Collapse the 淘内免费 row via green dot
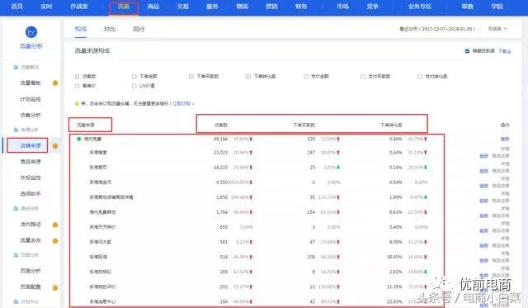Image resolution: width=528 pixels, height=308 pixels. coord(79,139)
